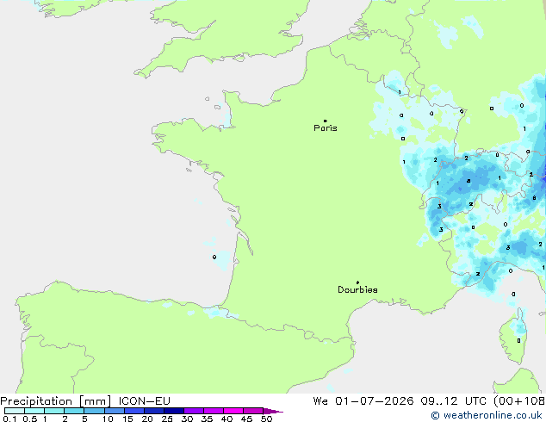546x422 pixels.
Task: Click the legend value label '50'
Action: coord(267,419)
